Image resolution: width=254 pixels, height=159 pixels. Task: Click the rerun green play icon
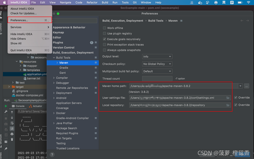click(x=6, y=106)
